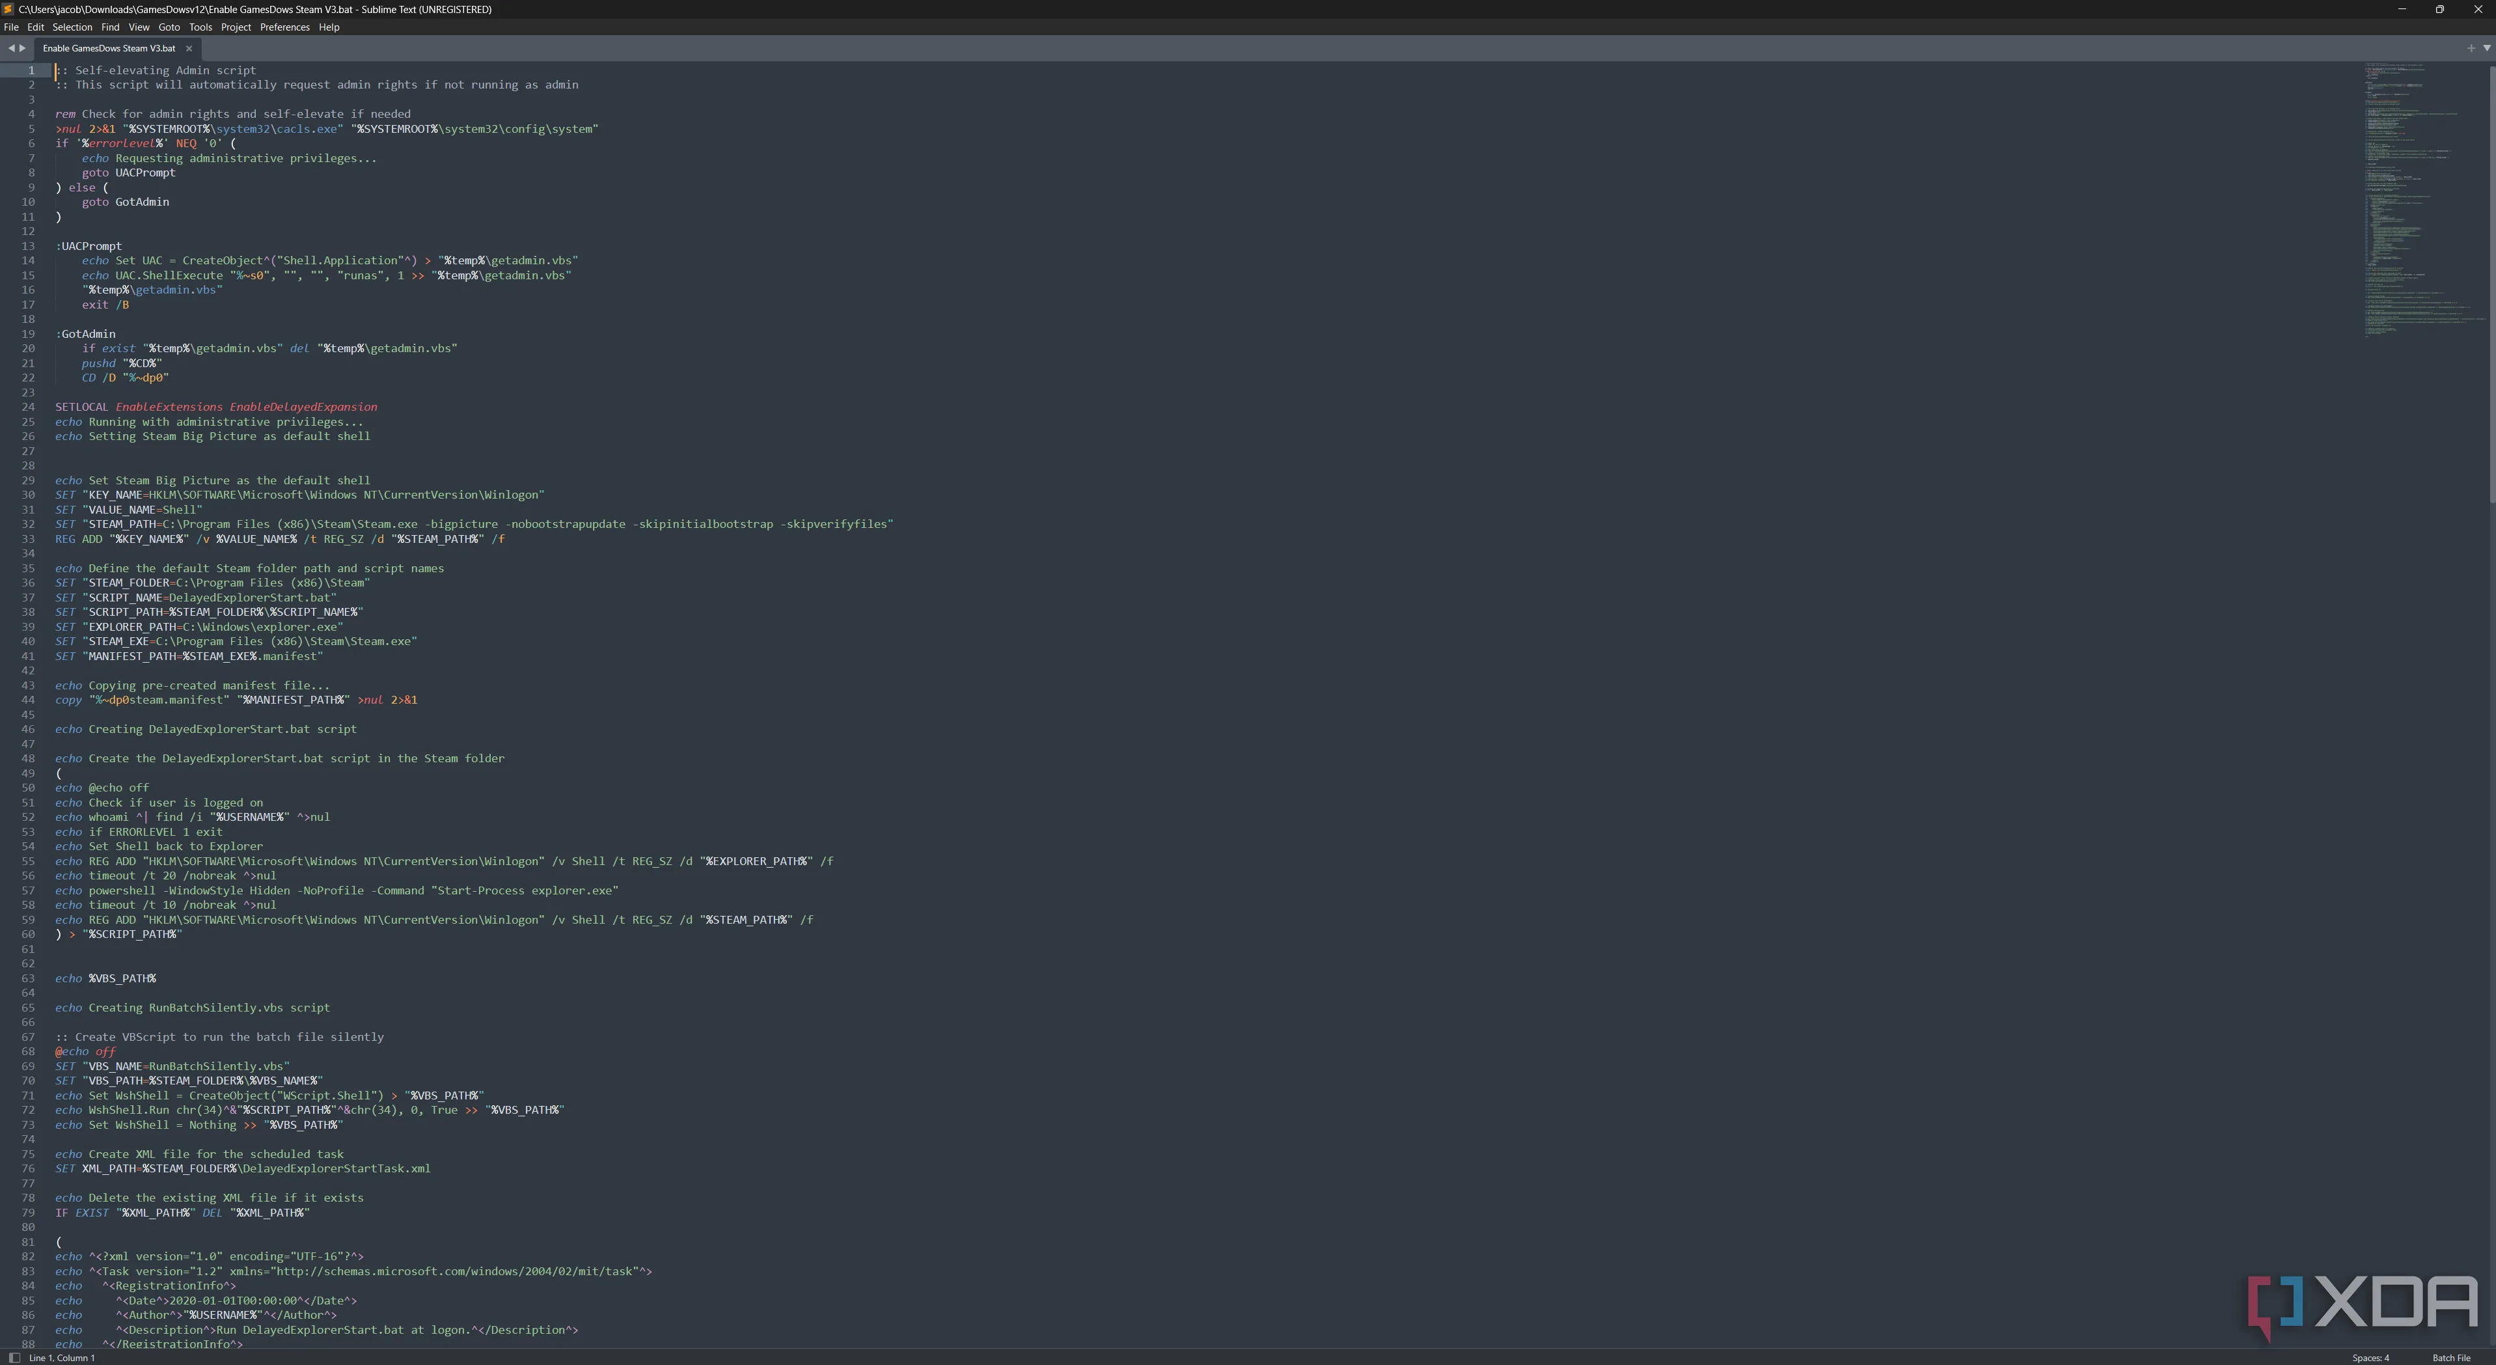
Task: Click 'DelayedExplorerStartTask.xml' on line 76
Action: tap(336, 1168)
